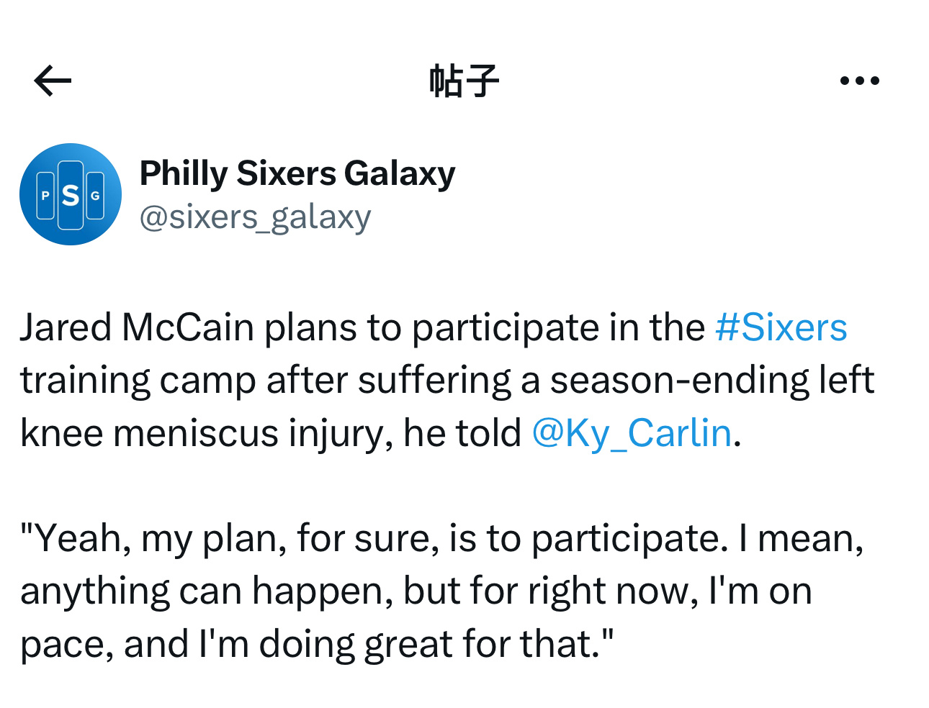Open the PSG profile avatar
This screenshot has height=708, width=929.
[x=71, y=194]
